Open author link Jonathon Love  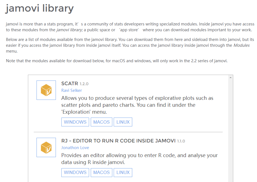[75, 148]
